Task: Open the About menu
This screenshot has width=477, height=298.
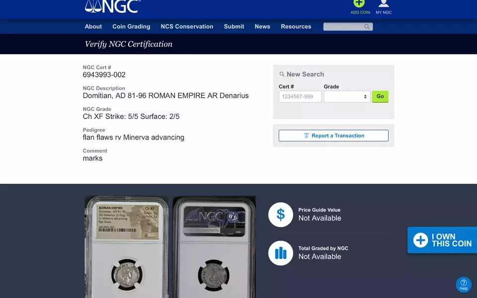Action: coord(93,27)
